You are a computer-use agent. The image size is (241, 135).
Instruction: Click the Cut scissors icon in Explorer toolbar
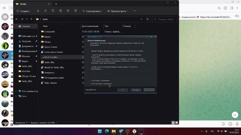click(x=38, y=11)
